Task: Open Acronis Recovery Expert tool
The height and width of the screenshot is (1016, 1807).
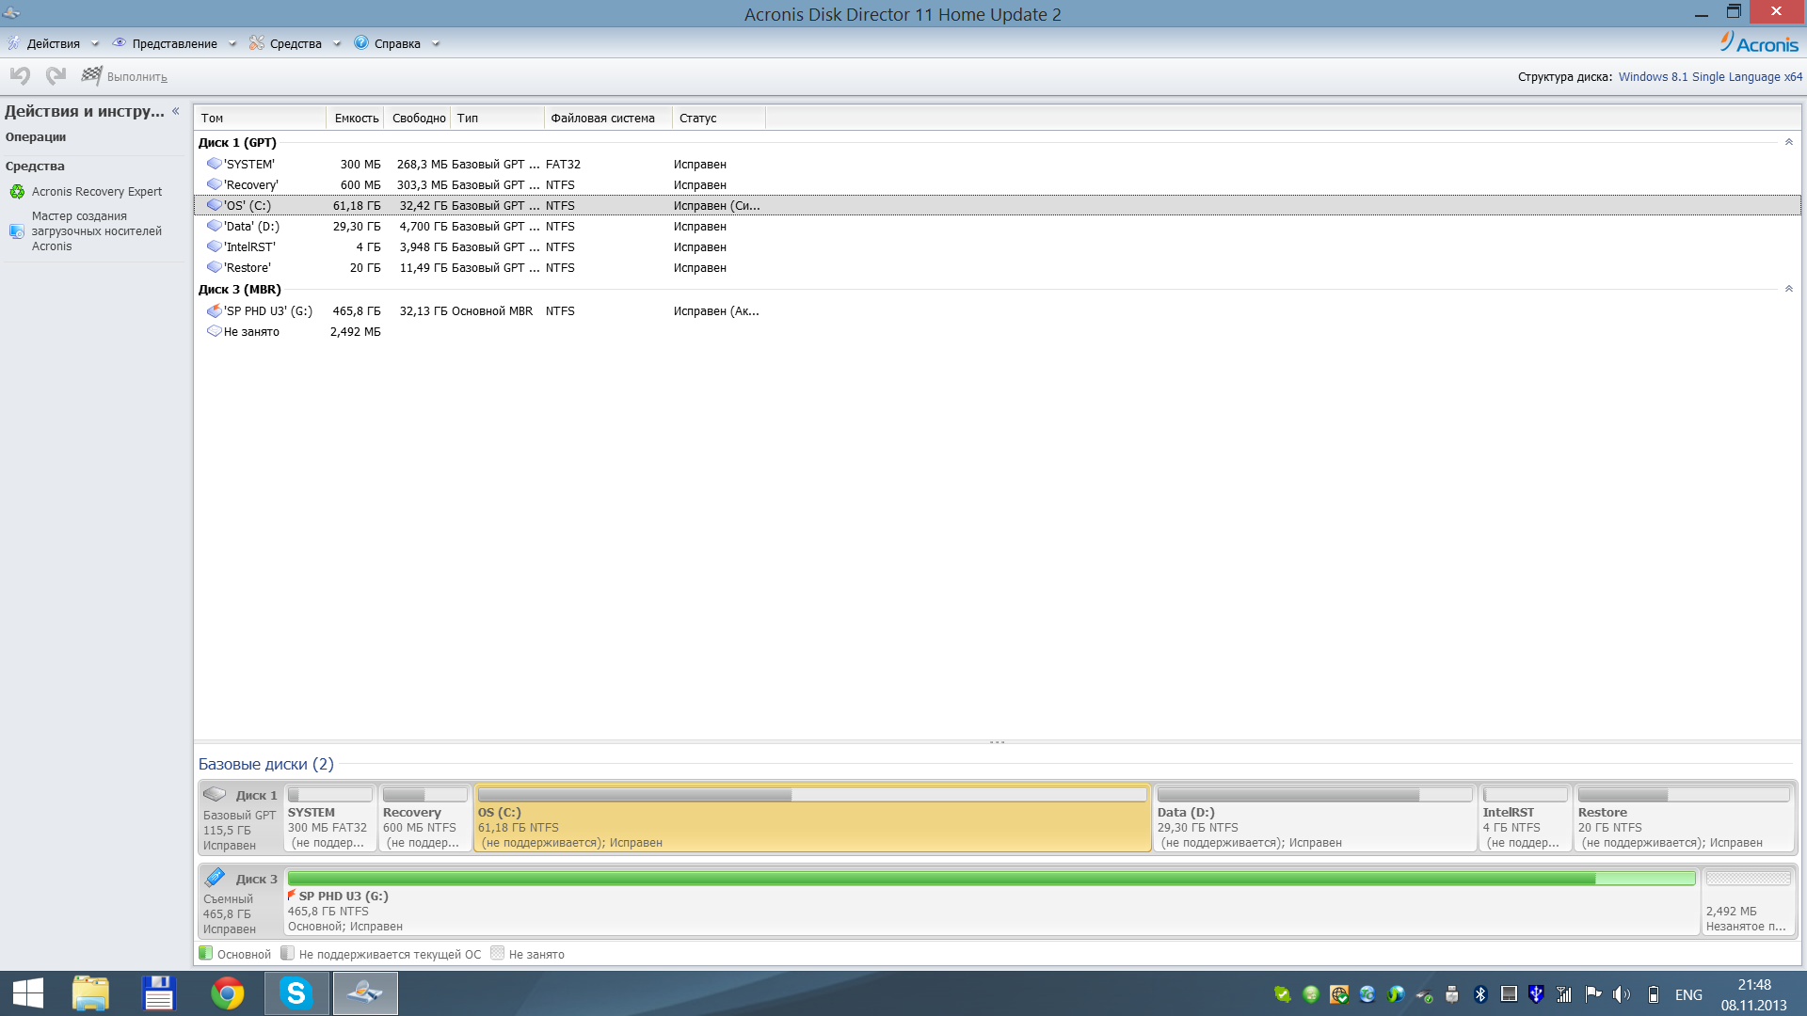Action: point(97,191)
